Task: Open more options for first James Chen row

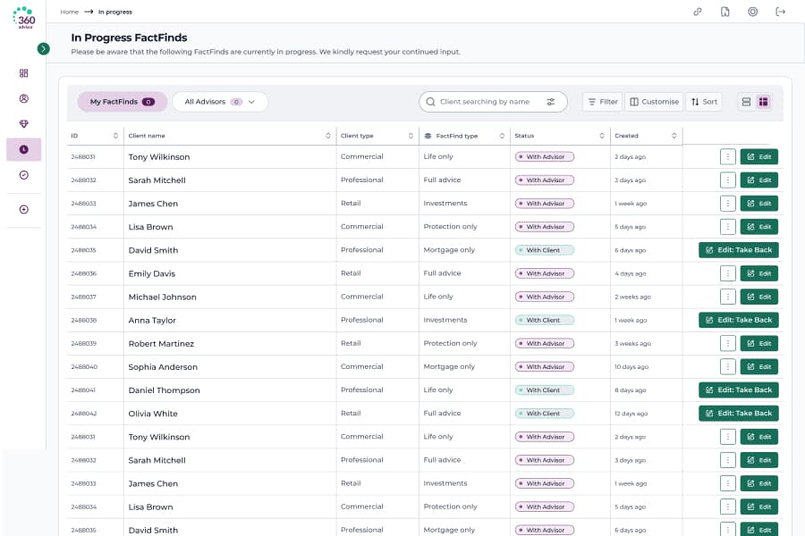Action: [727, 204]
